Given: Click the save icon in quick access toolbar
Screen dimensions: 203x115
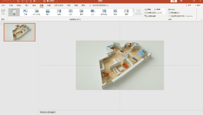Looking at the screenshot, I should (18, 1).
